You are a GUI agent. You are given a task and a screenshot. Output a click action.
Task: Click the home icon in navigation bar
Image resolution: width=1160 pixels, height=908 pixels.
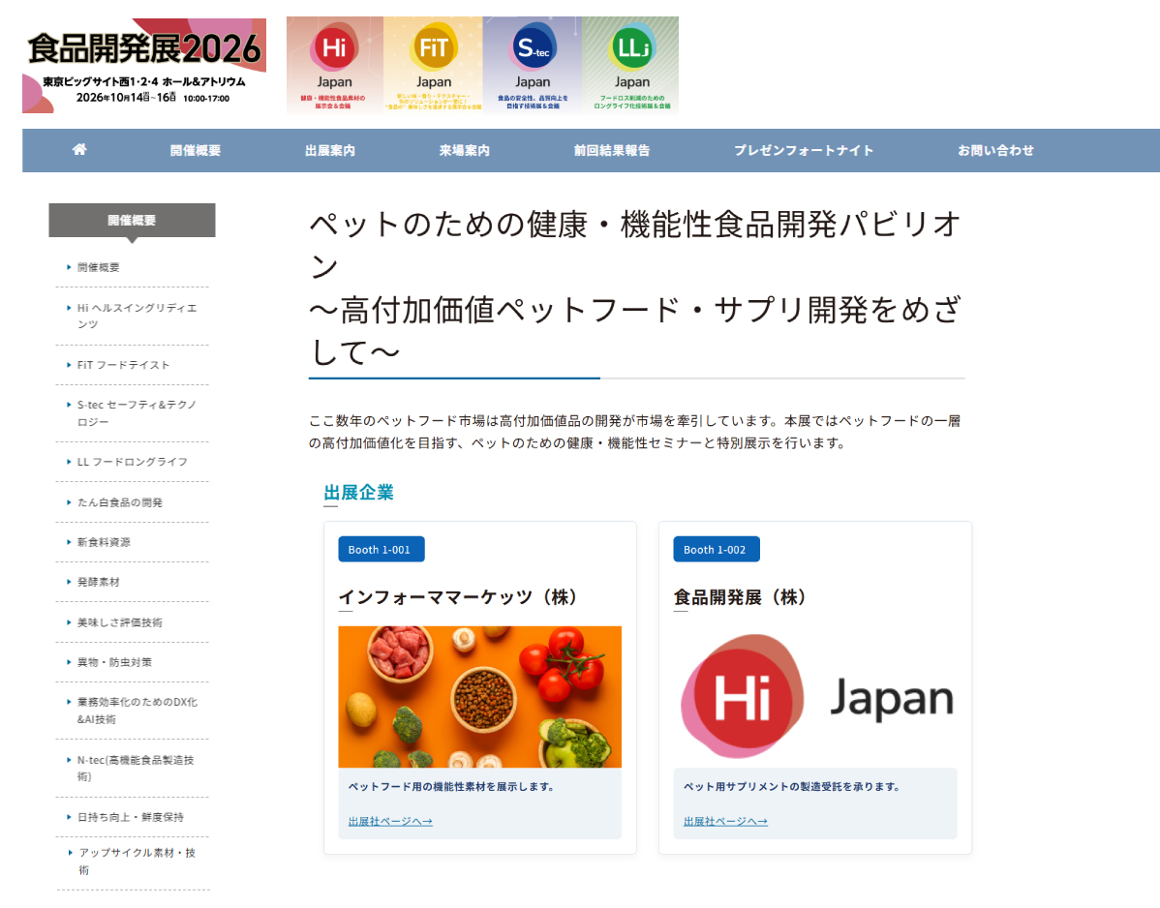(x=79, y=150)
